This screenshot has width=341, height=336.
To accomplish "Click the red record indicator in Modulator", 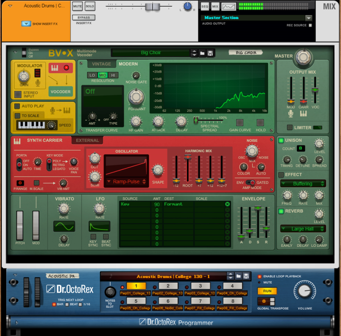I will click(66, 68).
